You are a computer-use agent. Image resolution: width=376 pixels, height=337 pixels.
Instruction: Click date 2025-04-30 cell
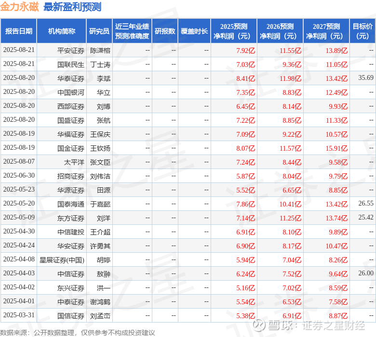click(19, 232)
